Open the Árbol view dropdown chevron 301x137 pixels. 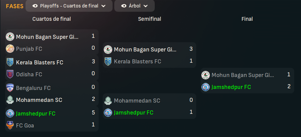coord(146,6)
